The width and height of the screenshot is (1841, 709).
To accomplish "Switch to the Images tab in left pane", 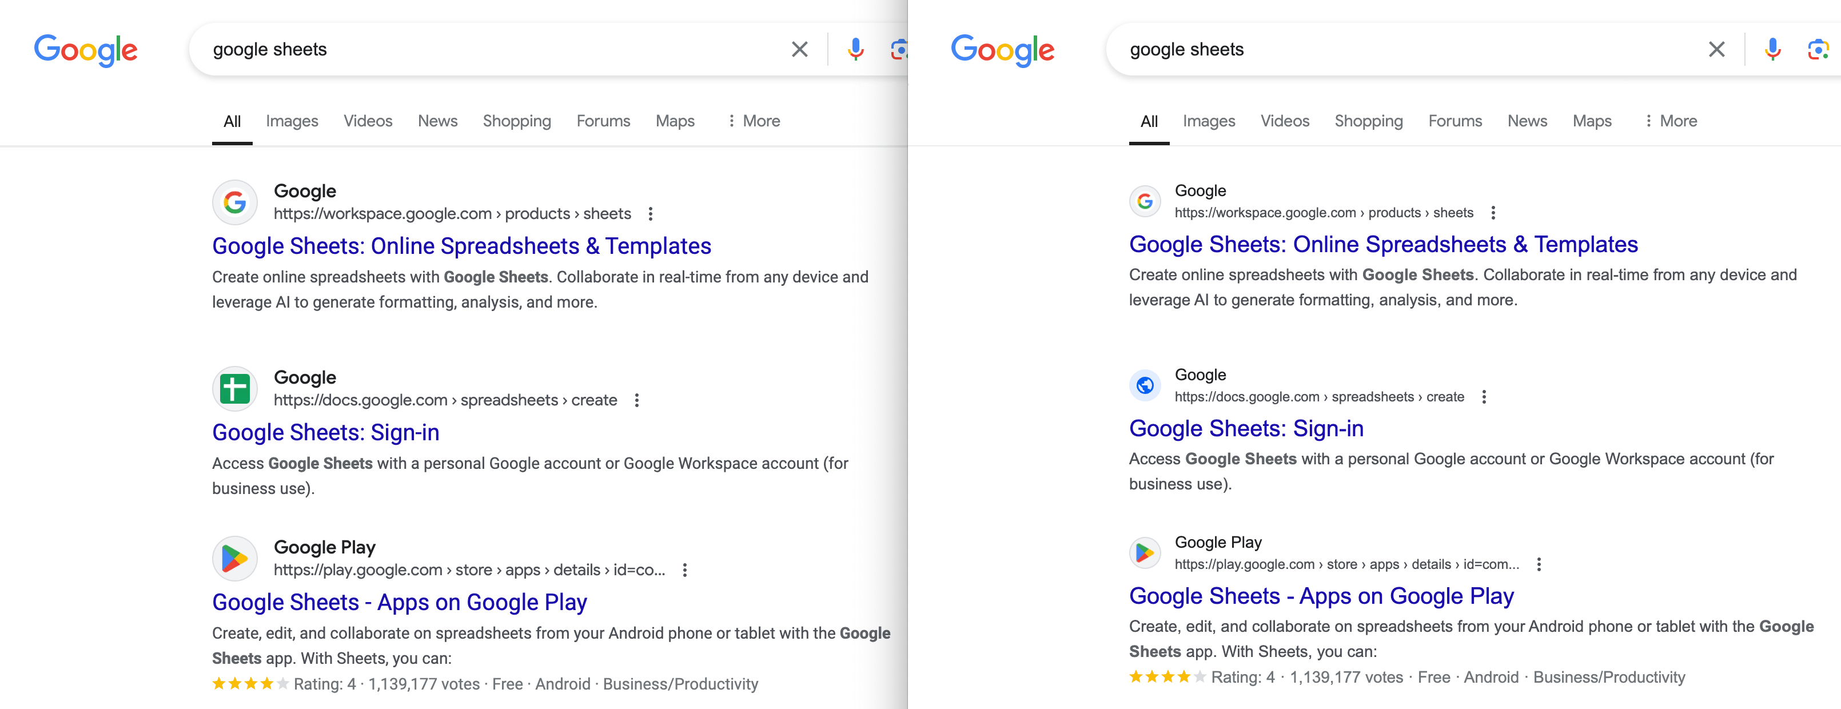I will 292,121.
